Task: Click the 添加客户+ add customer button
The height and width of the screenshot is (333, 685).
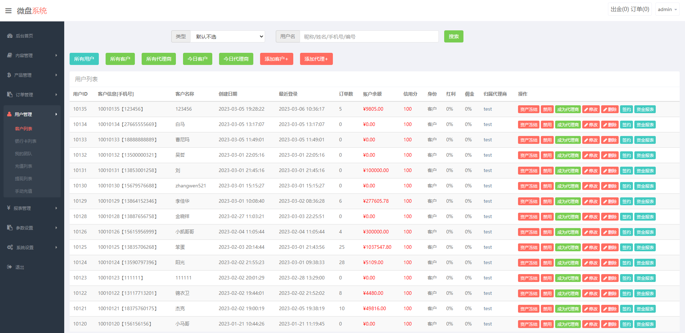Action: pyautogui.click(x=276, y=59)
